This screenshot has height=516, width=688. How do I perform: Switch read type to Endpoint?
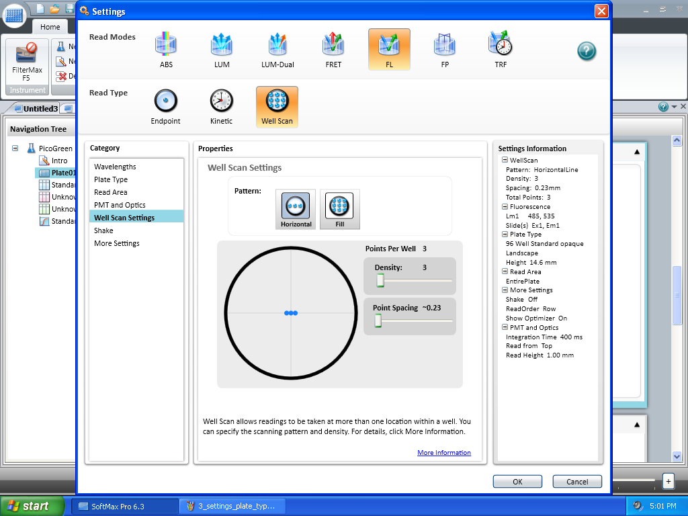165,102
